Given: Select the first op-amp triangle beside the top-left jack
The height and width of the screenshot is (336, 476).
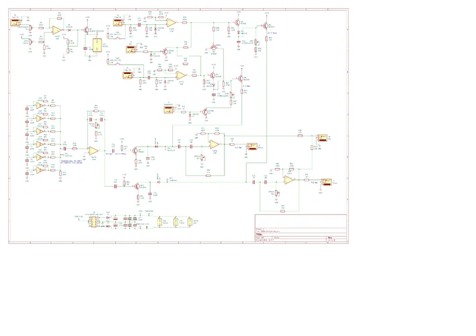Looking at the screenshot, I should [56, 30].
